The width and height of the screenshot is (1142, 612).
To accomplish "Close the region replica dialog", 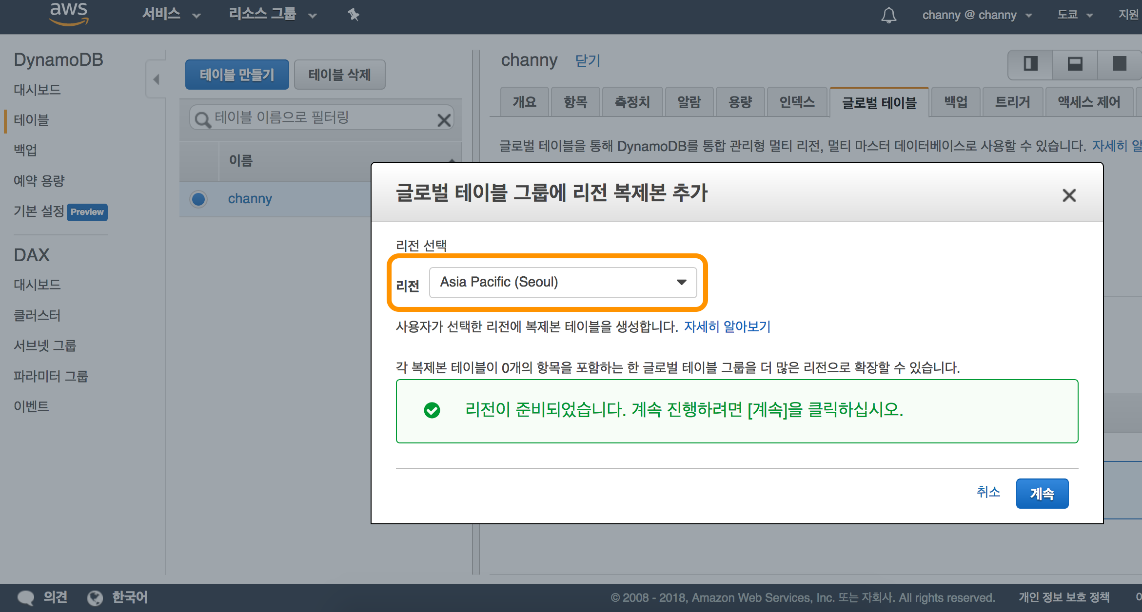I will [x=1069, y=195].
